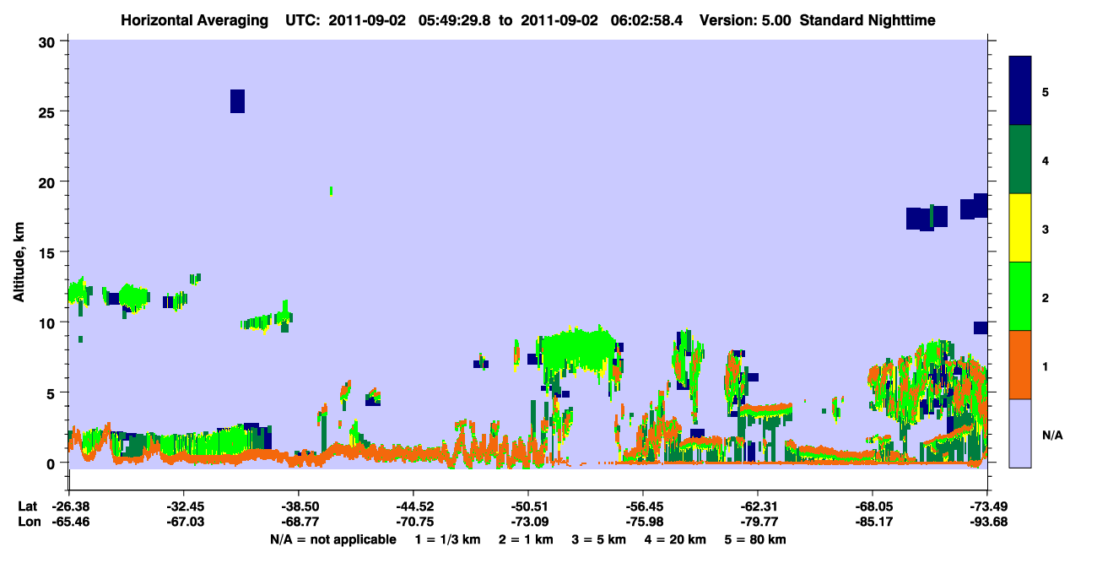The width and height of the screenshot is (1097, 563).
Task: Click latitude value "-44.52"
Action: tap(413, 506)
